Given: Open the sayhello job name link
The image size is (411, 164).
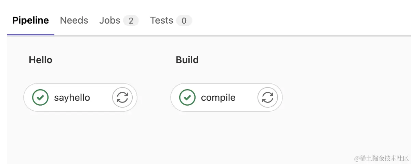Looking at the screenshot, I should pos(72,98).
